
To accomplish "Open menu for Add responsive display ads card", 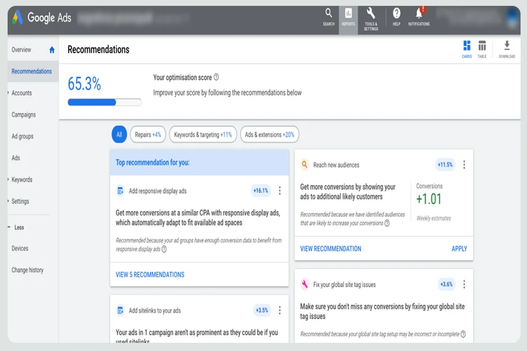I will point(280,191).
